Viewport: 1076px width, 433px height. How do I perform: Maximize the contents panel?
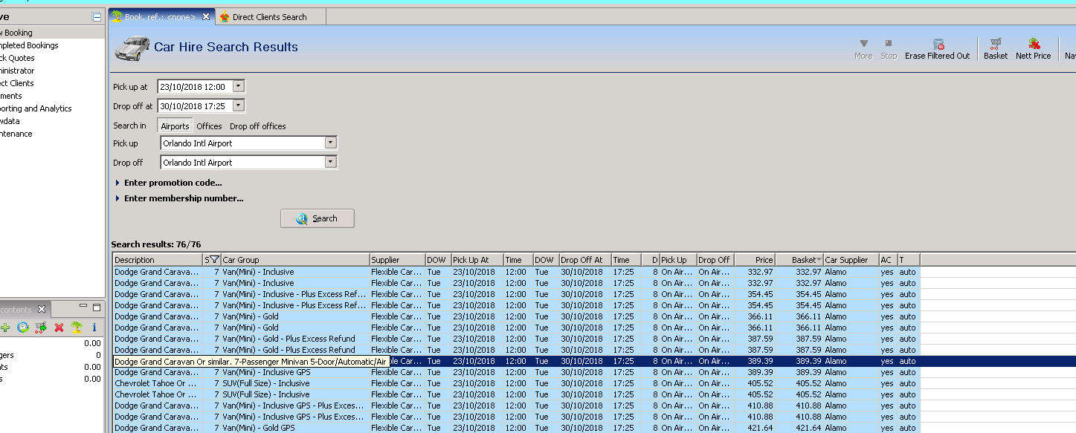pyautogui.click(x=97, y=307)
